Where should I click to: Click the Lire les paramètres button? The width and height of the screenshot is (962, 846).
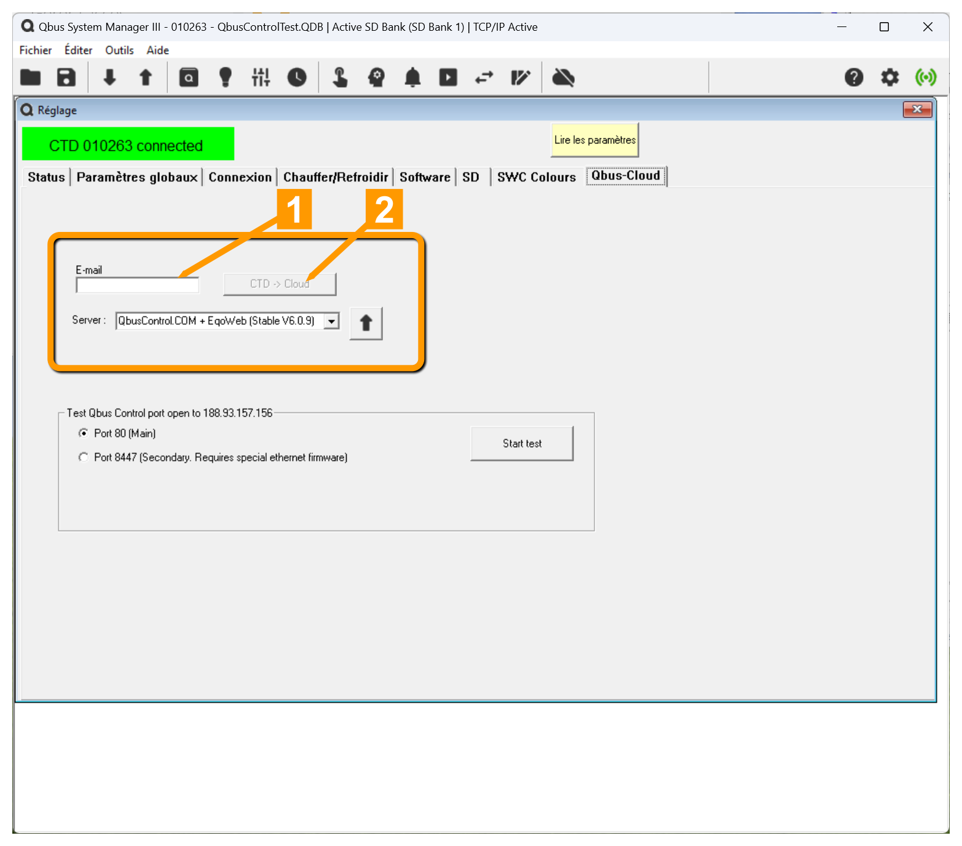(594, 140)
